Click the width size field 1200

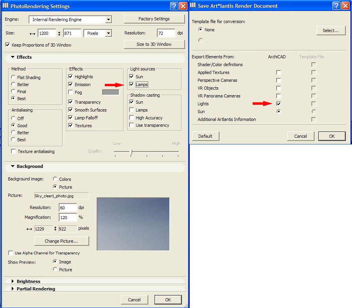47,33
